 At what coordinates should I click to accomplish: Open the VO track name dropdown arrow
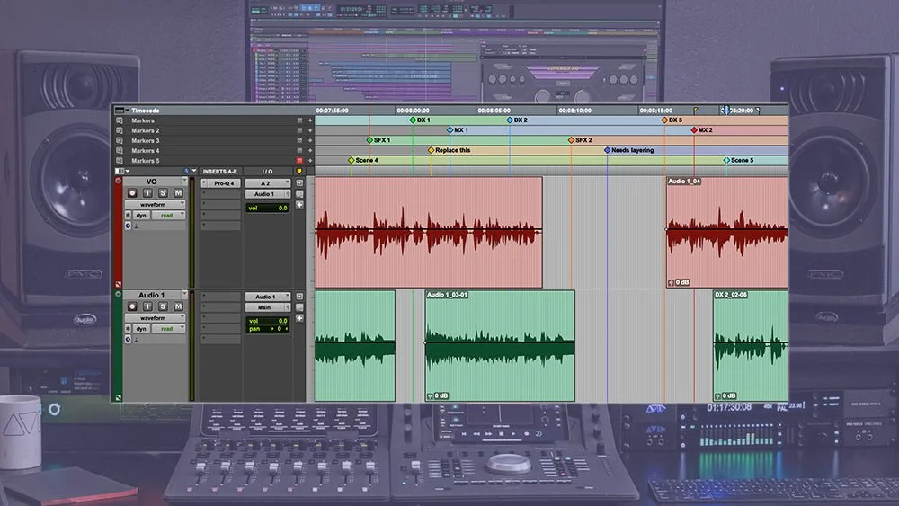[x=184, y=181]
